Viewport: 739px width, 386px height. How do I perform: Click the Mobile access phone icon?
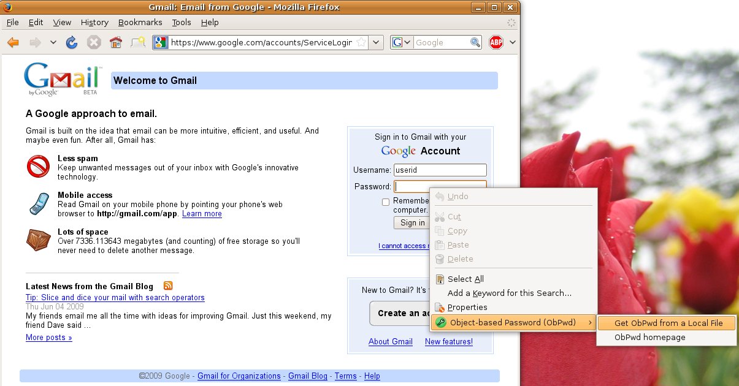click(38, 203)
